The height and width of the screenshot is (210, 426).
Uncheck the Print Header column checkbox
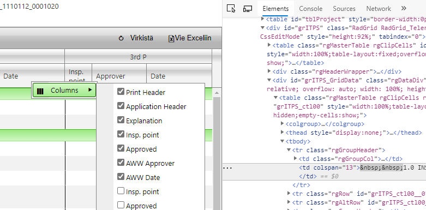pos(121,92)
